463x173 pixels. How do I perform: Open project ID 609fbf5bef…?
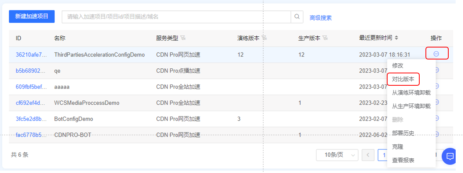[x=31, y=87]
